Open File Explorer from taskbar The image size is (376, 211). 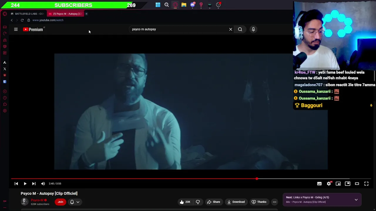(x=184, y=5)
